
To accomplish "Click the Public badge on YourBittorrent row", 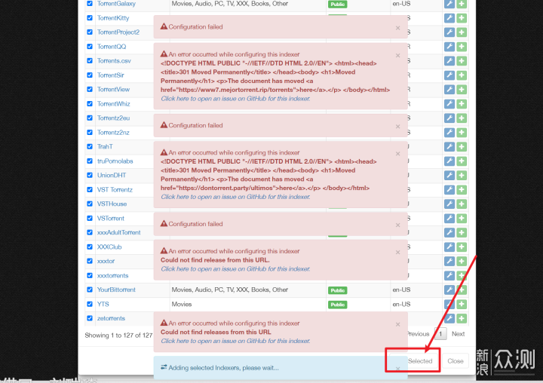I will 338,290.
